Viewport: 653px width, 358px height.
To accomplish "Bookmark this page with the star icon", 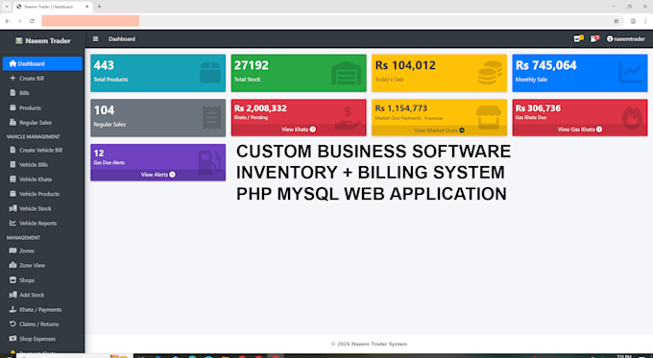I will 616,21.
